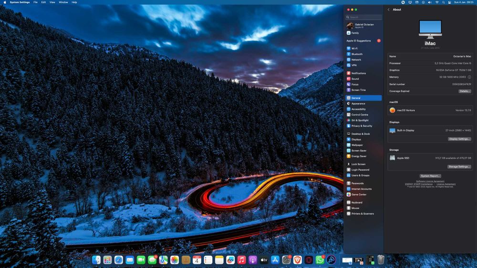Open the Help menu
The height and width of the screenshot is (268, 477).
74,2
